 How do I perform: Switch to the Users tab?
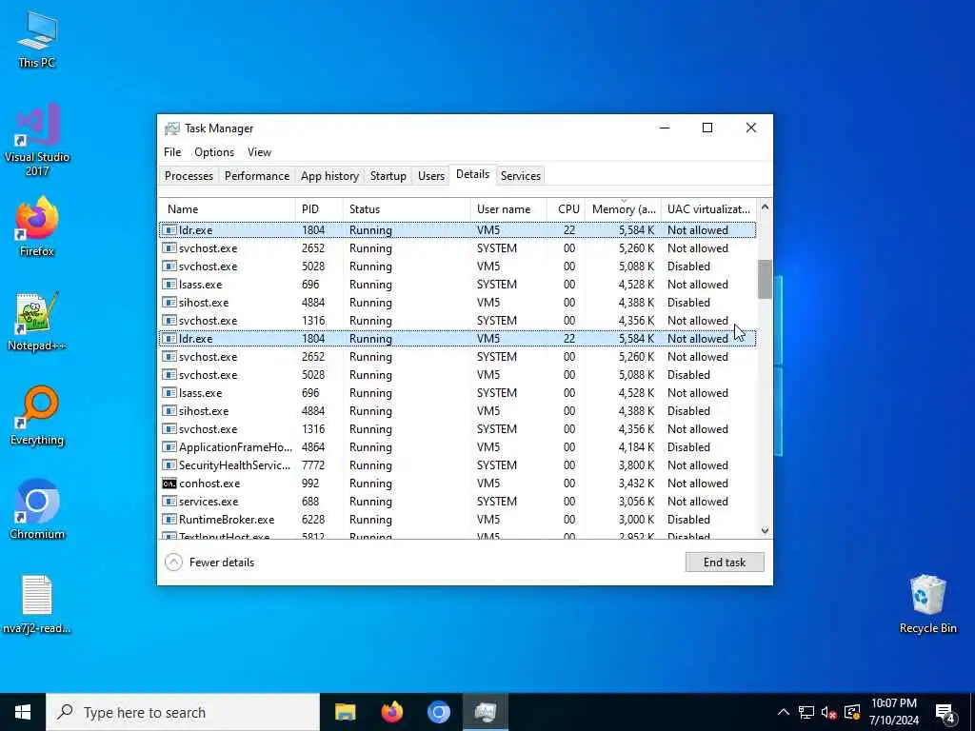tap(431, 176)
